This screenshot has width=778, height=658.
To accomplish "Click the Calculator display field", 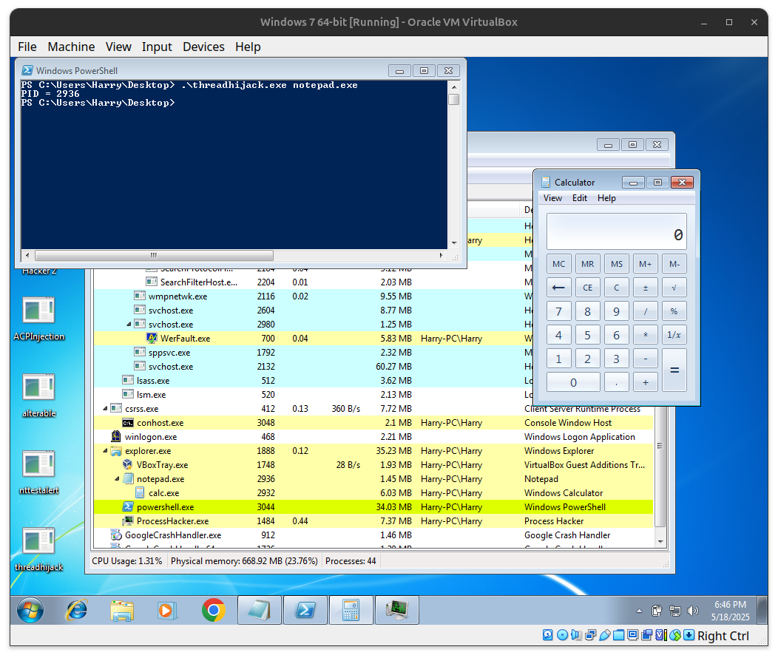I will pyautogui.click(x=616, y=231).
